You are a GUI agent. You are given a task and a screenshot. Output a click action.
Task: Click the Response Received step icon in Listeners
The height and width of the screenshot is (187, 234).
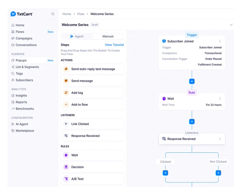(66, 136)
